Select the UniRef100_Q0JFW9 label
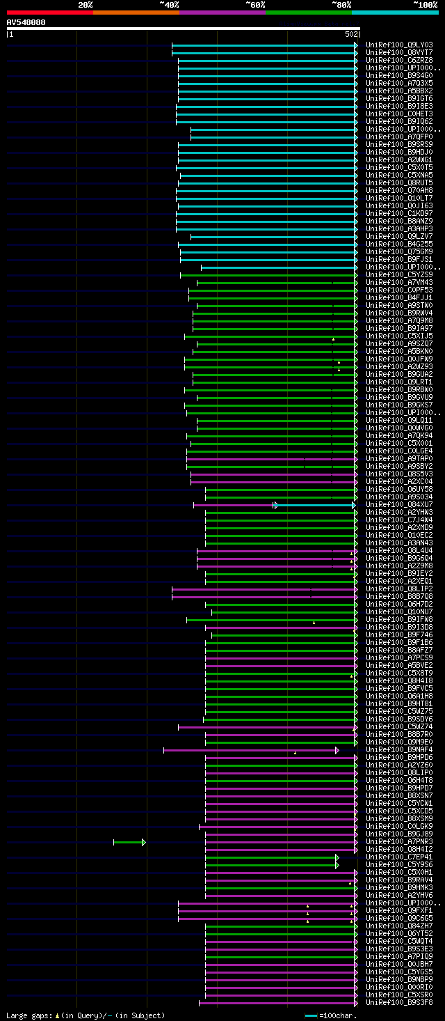Viewport: 445px width, 1021px height. point(399,359)
